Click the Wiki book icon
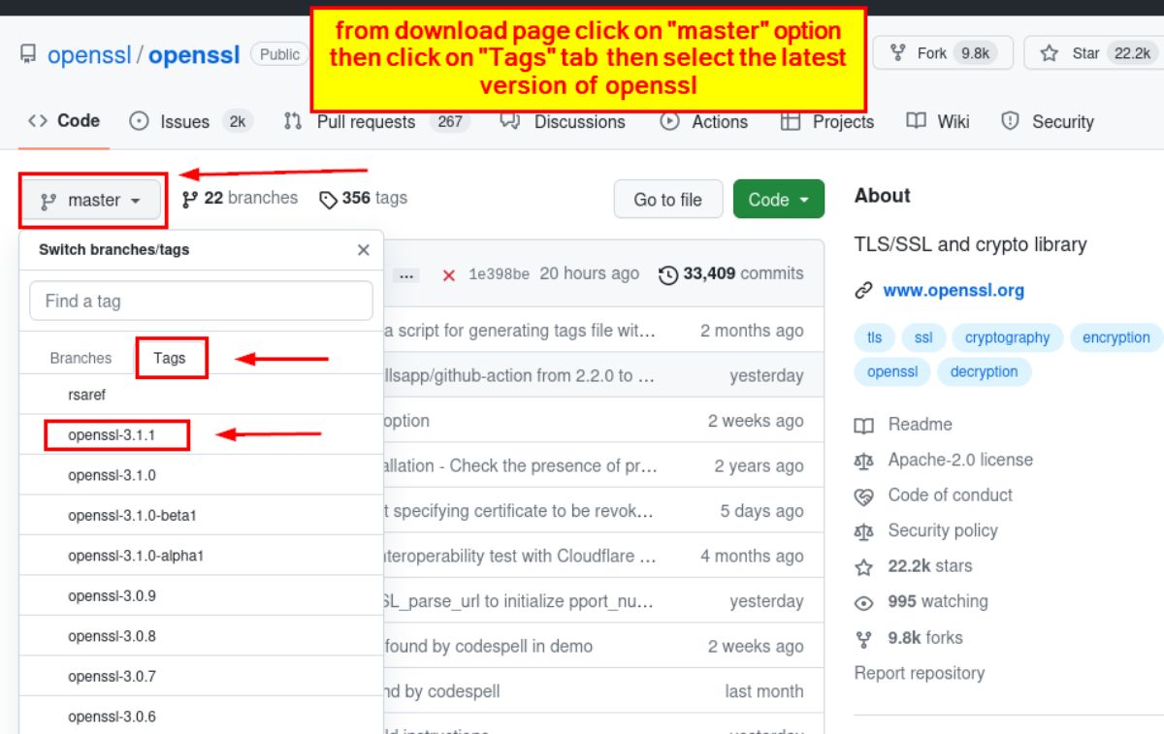The height and width of the screenshot is (734, 1164). [916, 121]
